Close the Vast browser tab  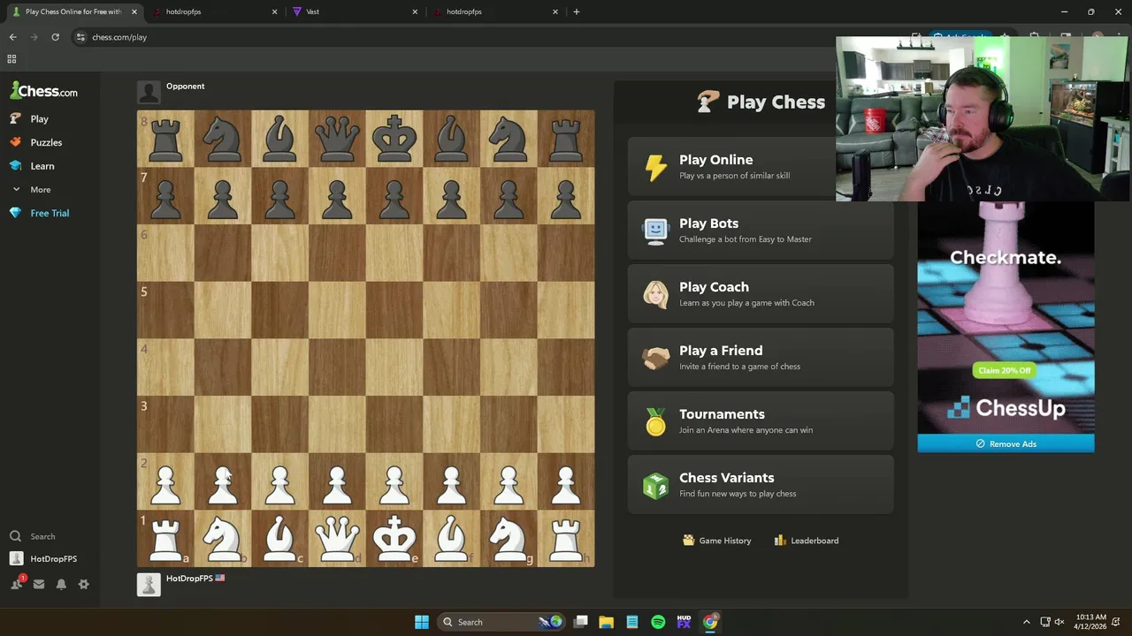click(415, 11)
